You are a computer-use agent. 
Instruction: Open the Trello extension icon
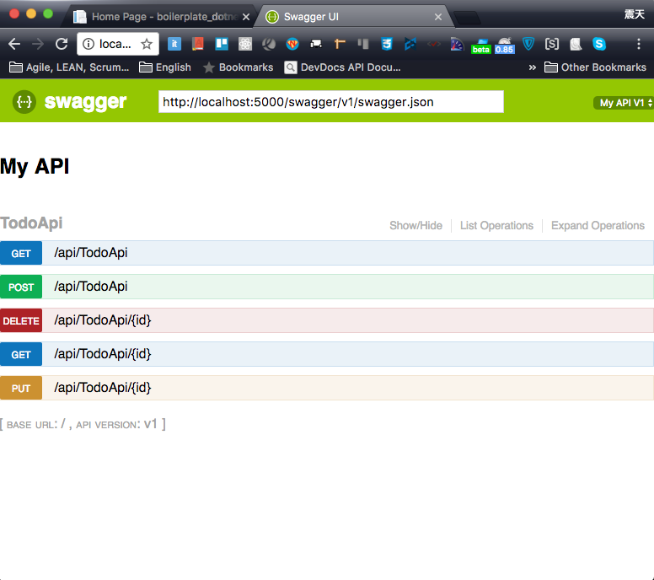click(x=222, y=45)
